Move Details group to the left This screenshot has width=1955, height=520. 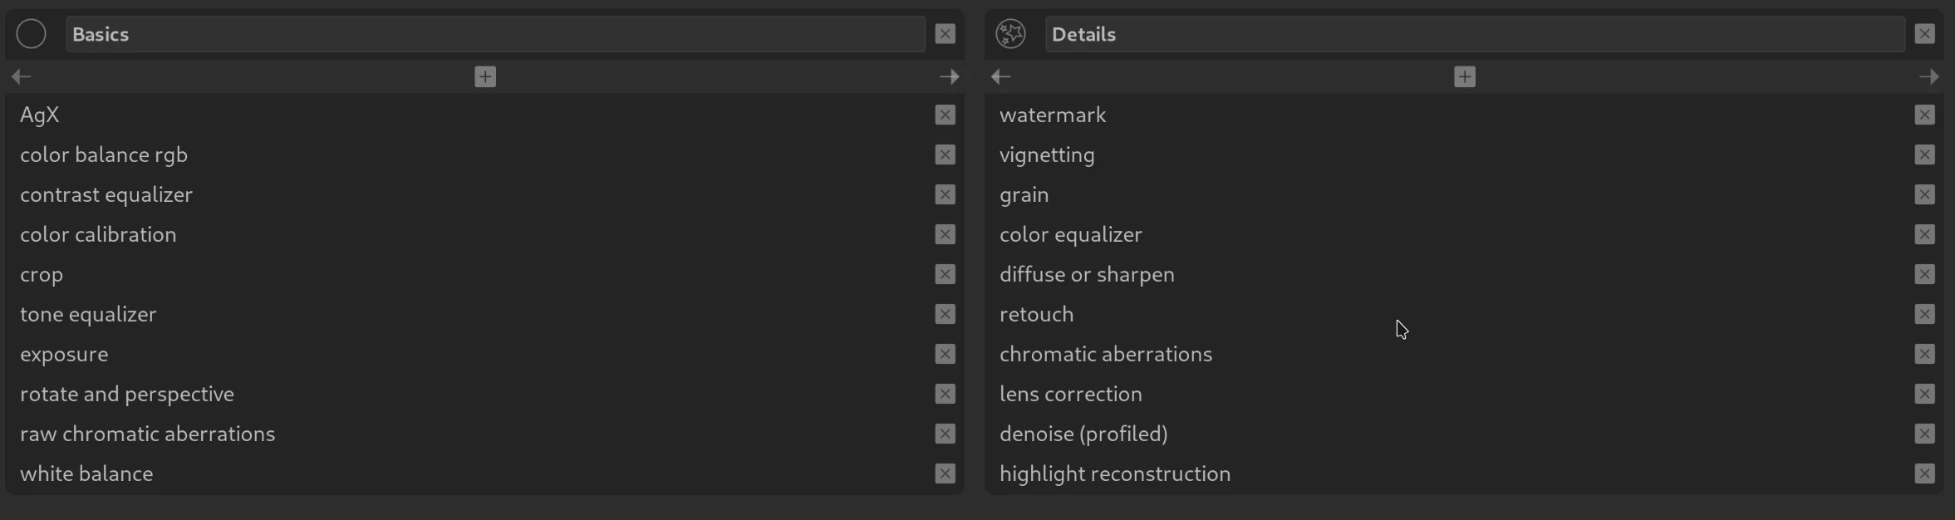tap(1001, 77)
